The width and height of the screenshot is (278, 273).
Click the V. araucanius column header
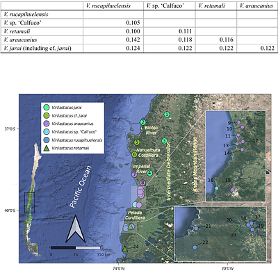click(x=256, y=6)
